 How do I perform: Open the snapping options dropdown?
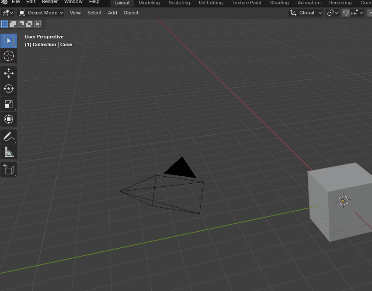tap(357, 13)
